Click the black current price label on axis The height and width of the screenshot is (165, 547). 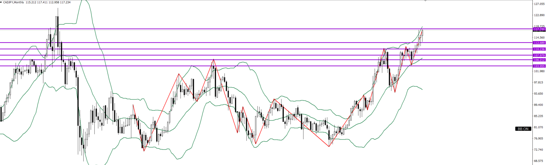[539, 31]
